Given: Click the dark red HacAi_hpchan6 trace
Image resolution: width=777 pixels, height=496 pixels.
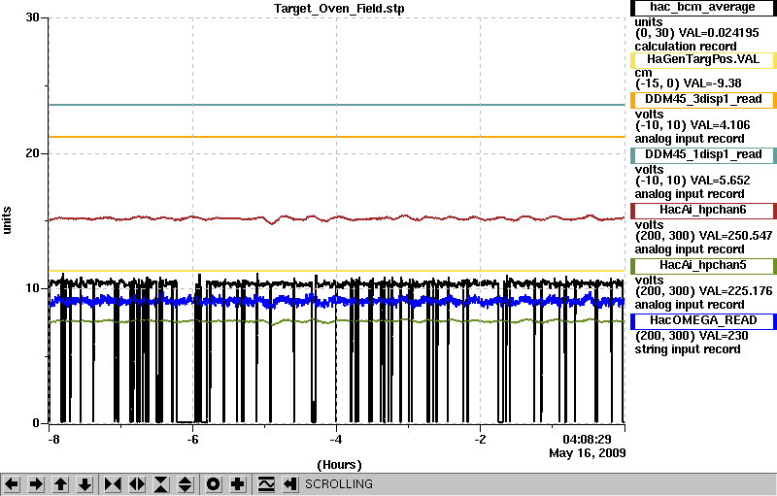Looking at the screenshot, I should click(337, 218).
